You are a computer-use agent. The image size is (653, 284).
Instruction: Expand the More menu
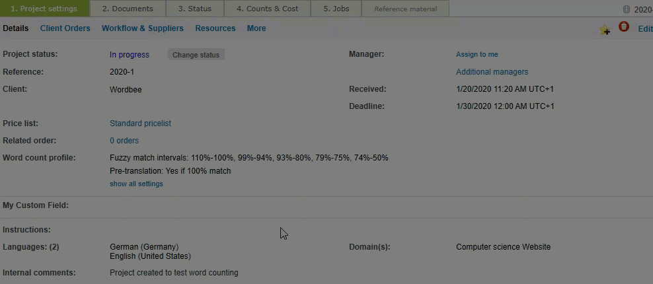256,28
